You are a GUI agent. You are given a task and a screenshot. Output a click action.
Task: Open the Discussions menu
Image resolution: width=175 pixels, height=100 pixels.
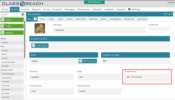pos(84,9)
